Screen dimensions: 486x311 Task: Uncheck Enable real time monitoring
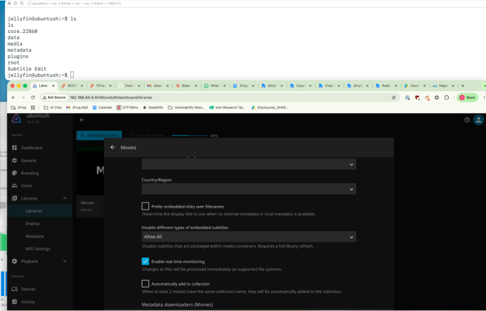pos(145,262)
